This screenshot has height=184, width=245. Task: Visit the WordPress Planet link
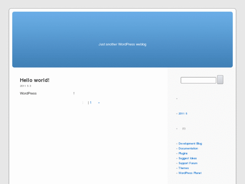(x=190, y=173)
